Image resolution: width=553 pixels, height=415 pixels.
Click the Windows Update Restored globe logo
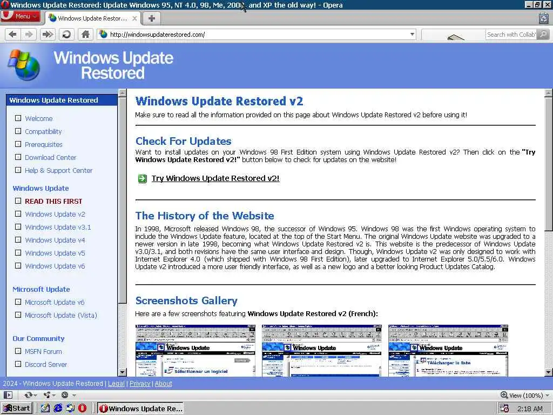[x=24, y=65]
